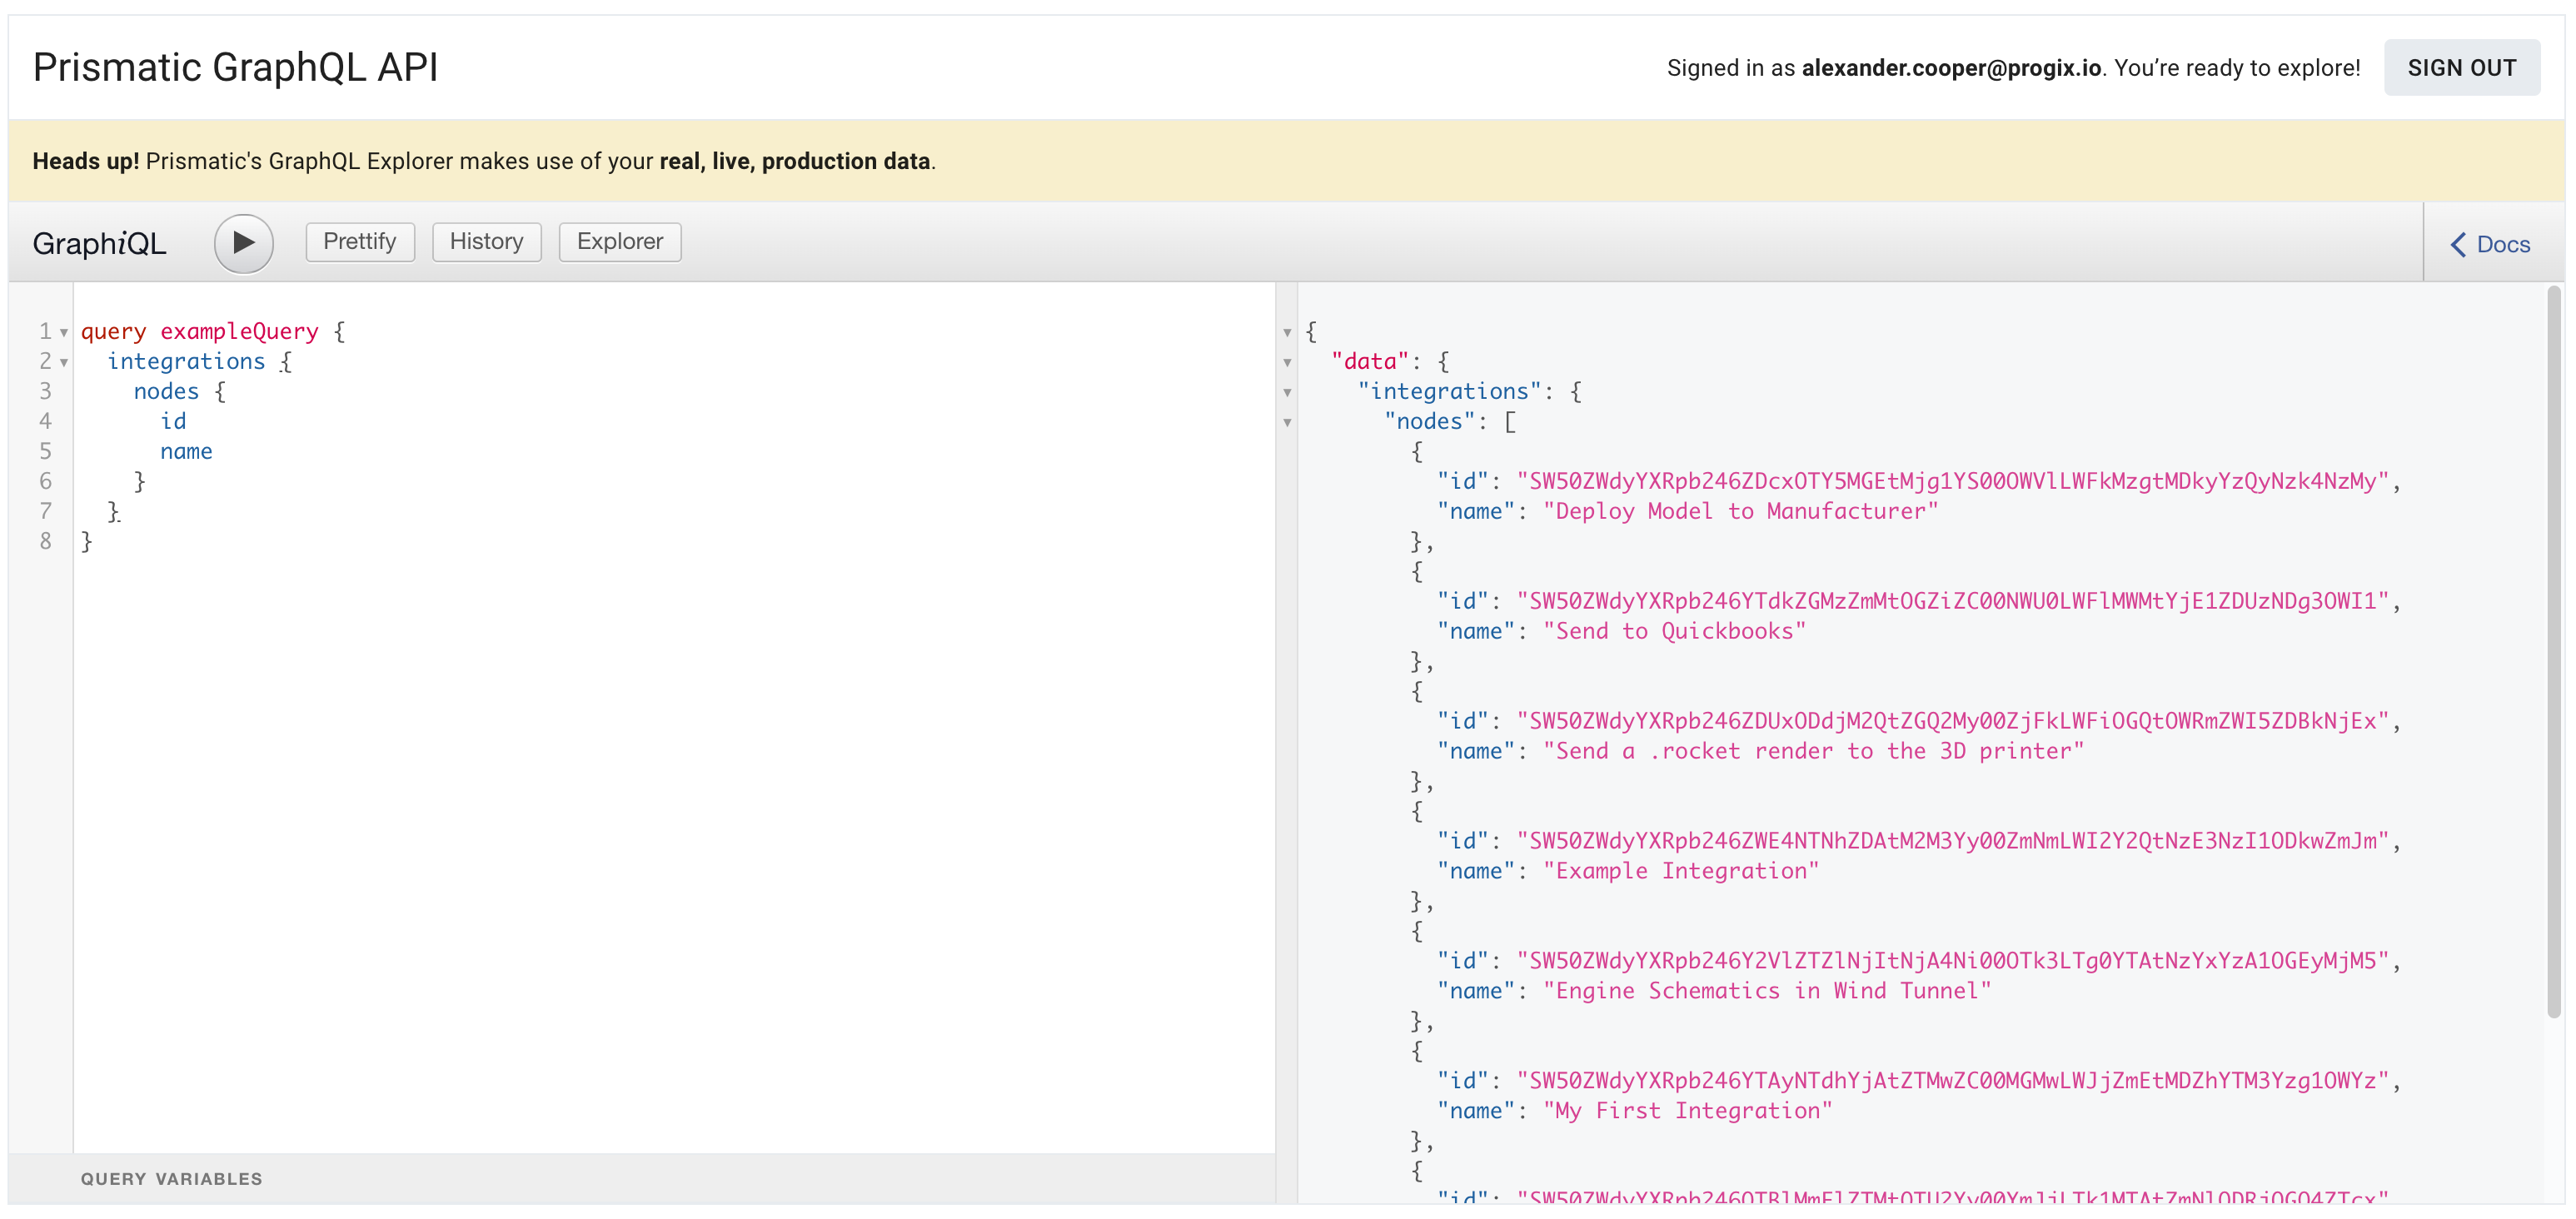Click the Prismatic GraphQL API heading
This screenshot has height=1219, width=2576.
236,68
